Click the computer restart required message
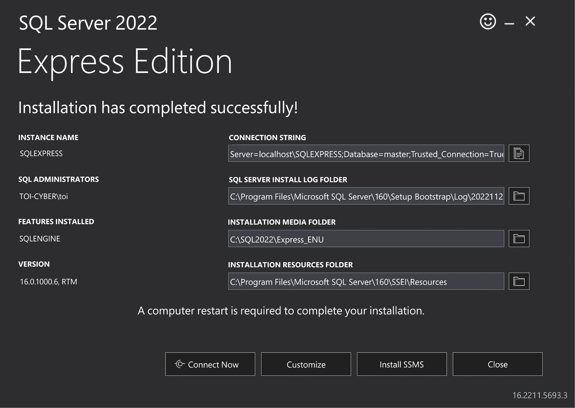Viewport: 575px width, 408px height. click(281, 311)
